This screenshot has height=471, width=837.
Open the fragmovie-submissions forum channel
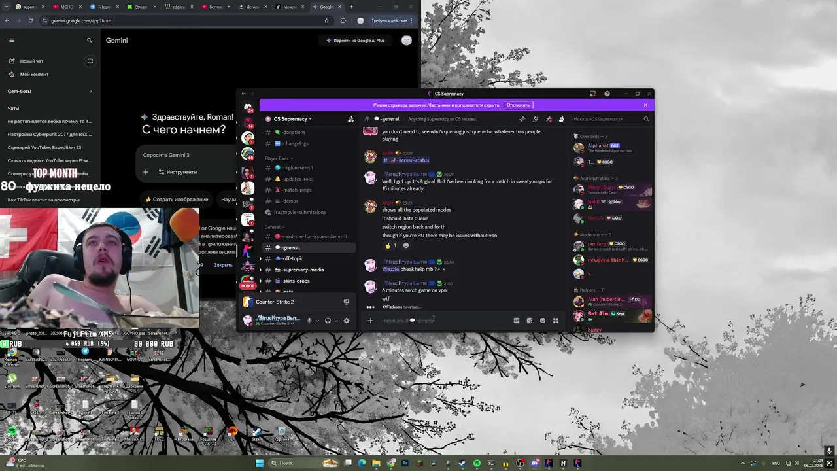pos(309,212)
